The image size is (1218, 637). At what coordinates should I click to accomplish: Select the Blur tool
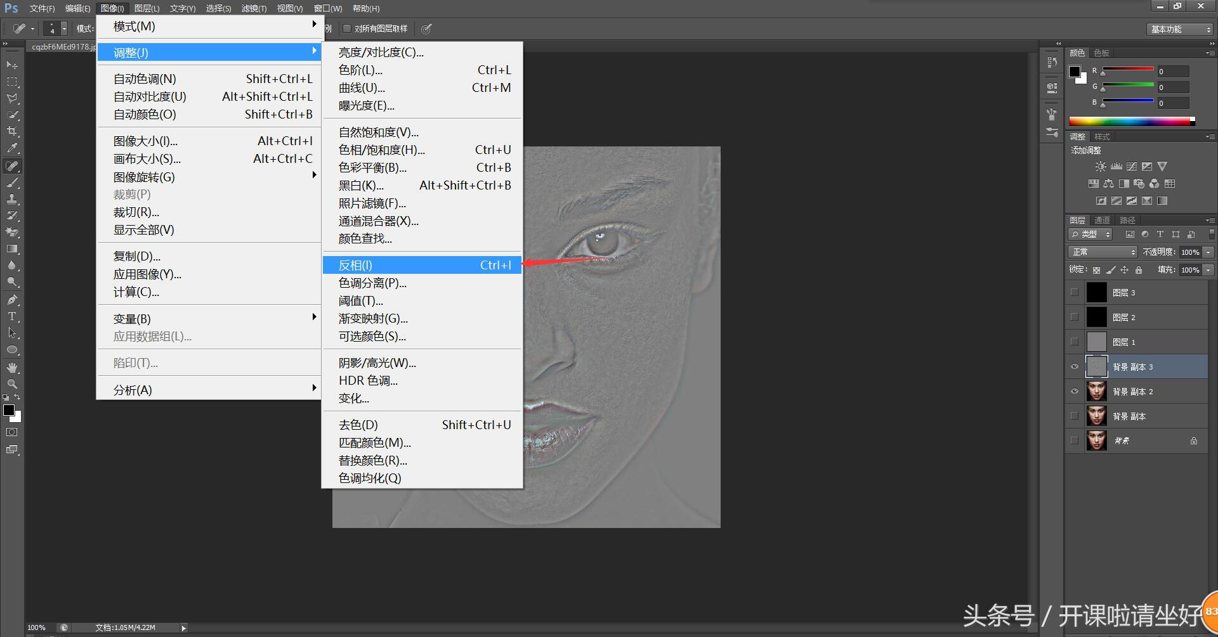12,266
